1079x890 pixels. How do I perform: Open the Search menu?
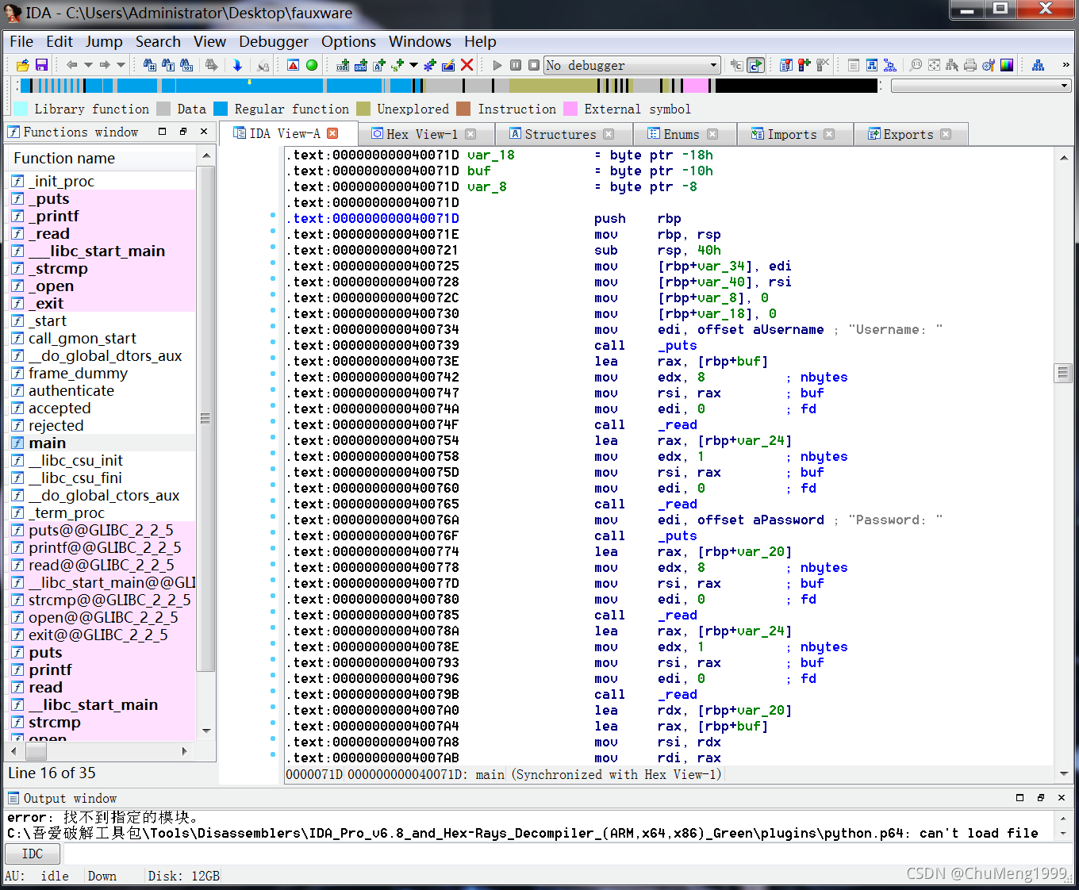158,41
